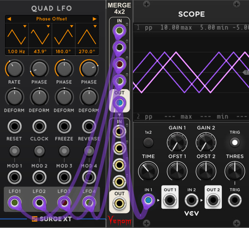
Task: Click the MOD 1 input jack
Action: (14, 177)
